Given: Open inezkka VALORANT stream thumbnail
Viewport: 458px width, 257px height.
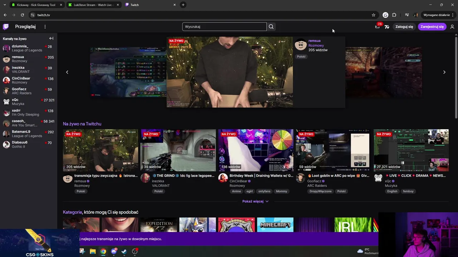Looking at the screenshot, I should (x=178, y=150).
